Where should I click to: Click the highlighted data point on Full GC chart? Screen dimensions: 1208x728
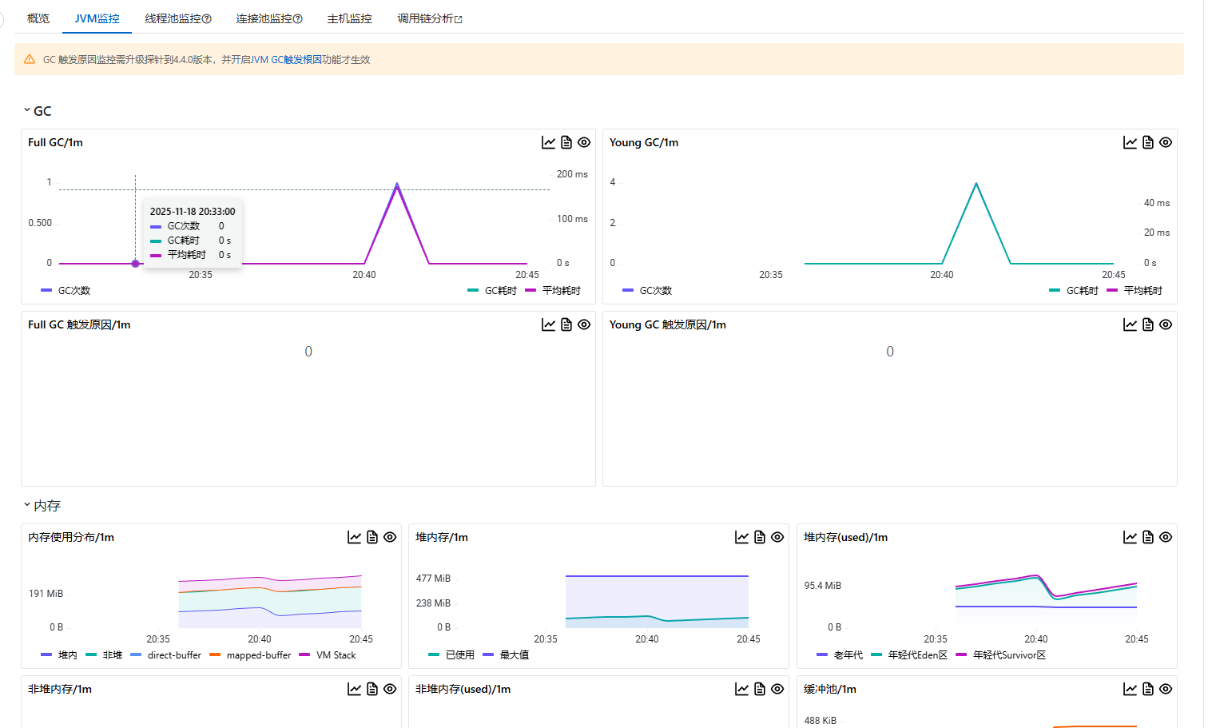(136, 263)
